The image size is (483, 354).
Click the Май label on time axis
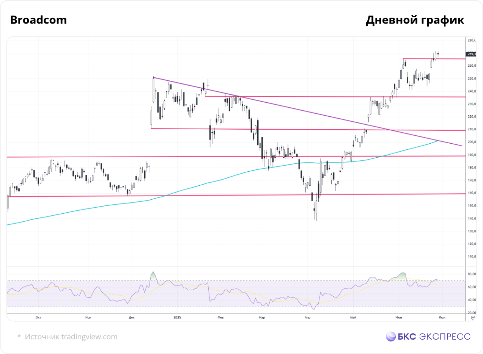[353, 317]
